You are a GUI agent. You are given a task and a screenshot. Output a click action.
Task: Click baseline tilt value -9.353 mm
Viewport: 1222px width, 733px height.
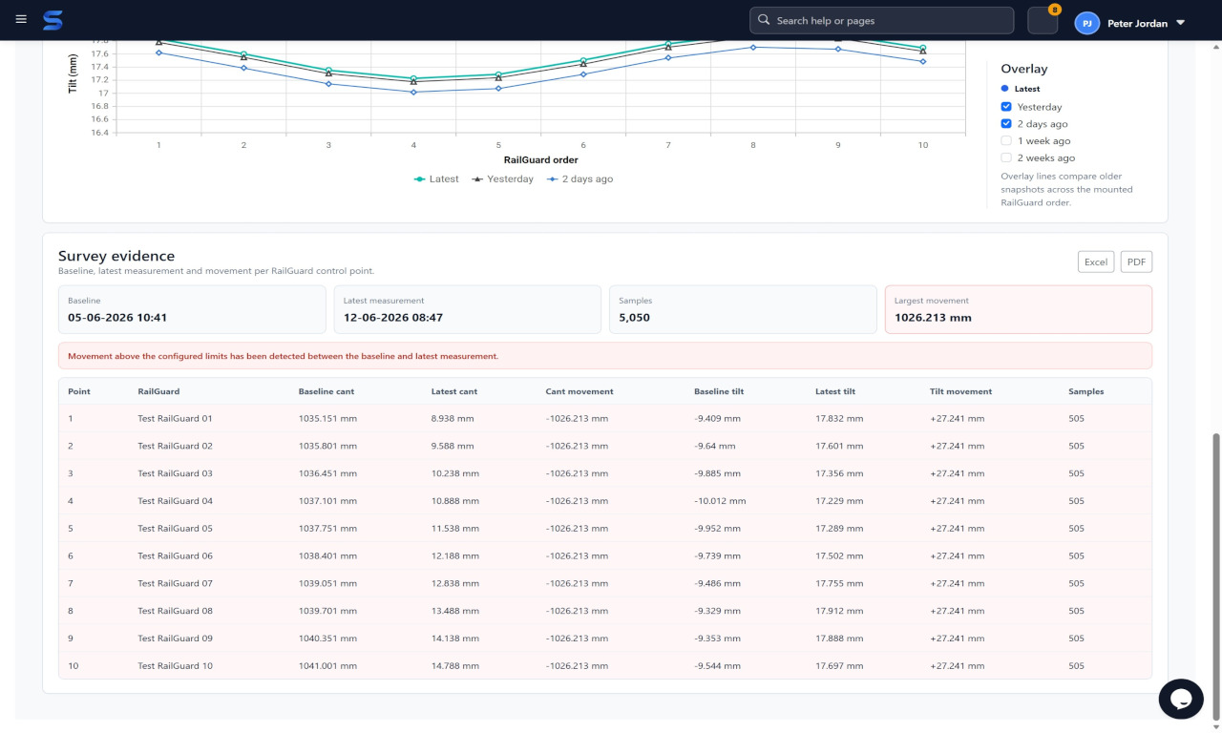pyautogui.click(x=717, y=639)
